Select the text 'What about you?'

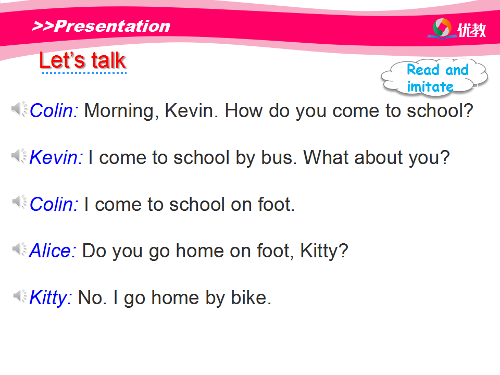coord(376,157)
